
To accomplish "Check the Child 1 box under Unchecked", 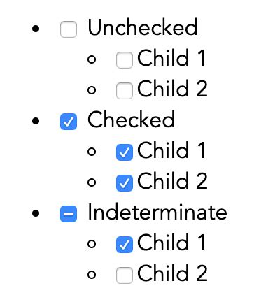I will coord(125,60).
